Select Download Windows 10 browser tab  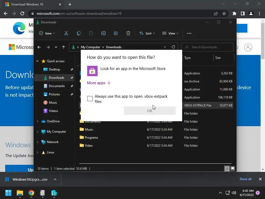coord(33,4)
